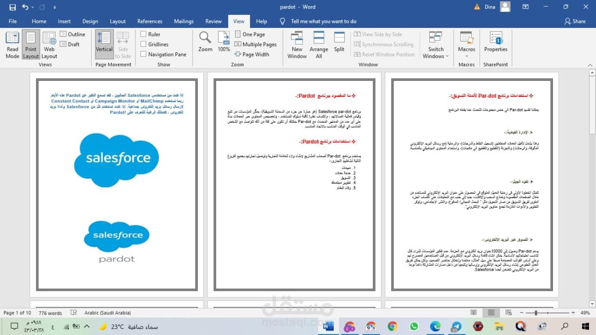Click View Side by Side
The height and width of the screenshot is (335, 596).
378,34
